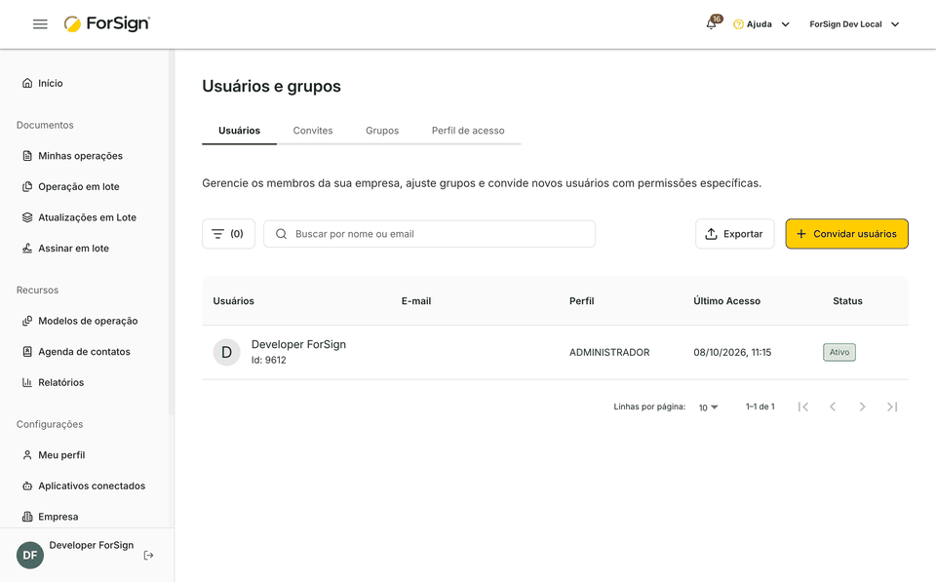Open the hamburger navigation menu
The height and width of the screenshot is (582, 936).
40,24
